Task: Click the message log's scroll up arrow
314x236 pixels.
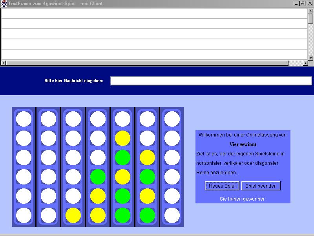Action: pos(310,11)
